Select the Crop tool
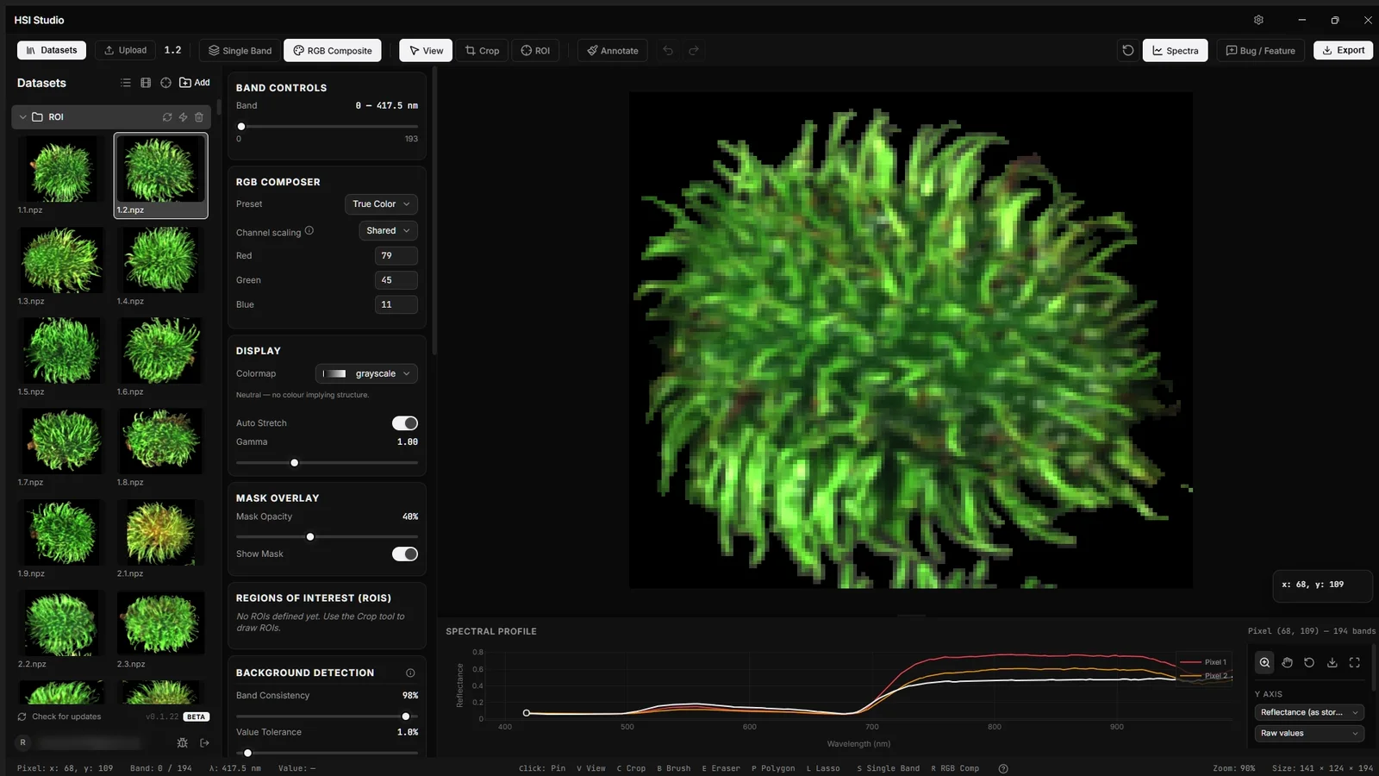1379x776 pixels. [x=482, y=51]
